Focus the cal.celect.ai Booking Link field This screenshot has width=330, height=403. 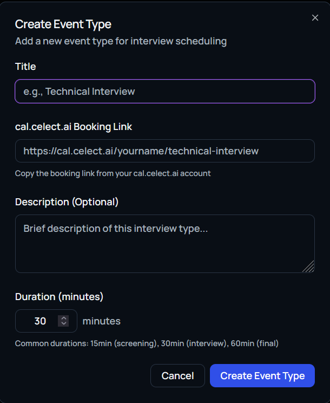164,151
